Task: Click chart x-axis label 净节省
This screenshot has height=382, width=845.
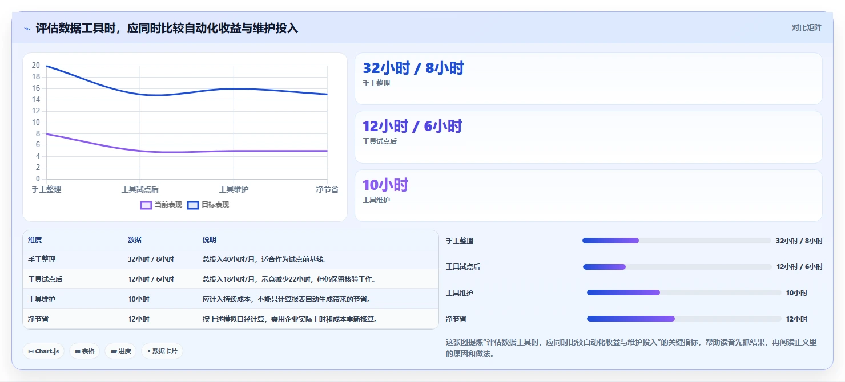Action: coord(327,189)
